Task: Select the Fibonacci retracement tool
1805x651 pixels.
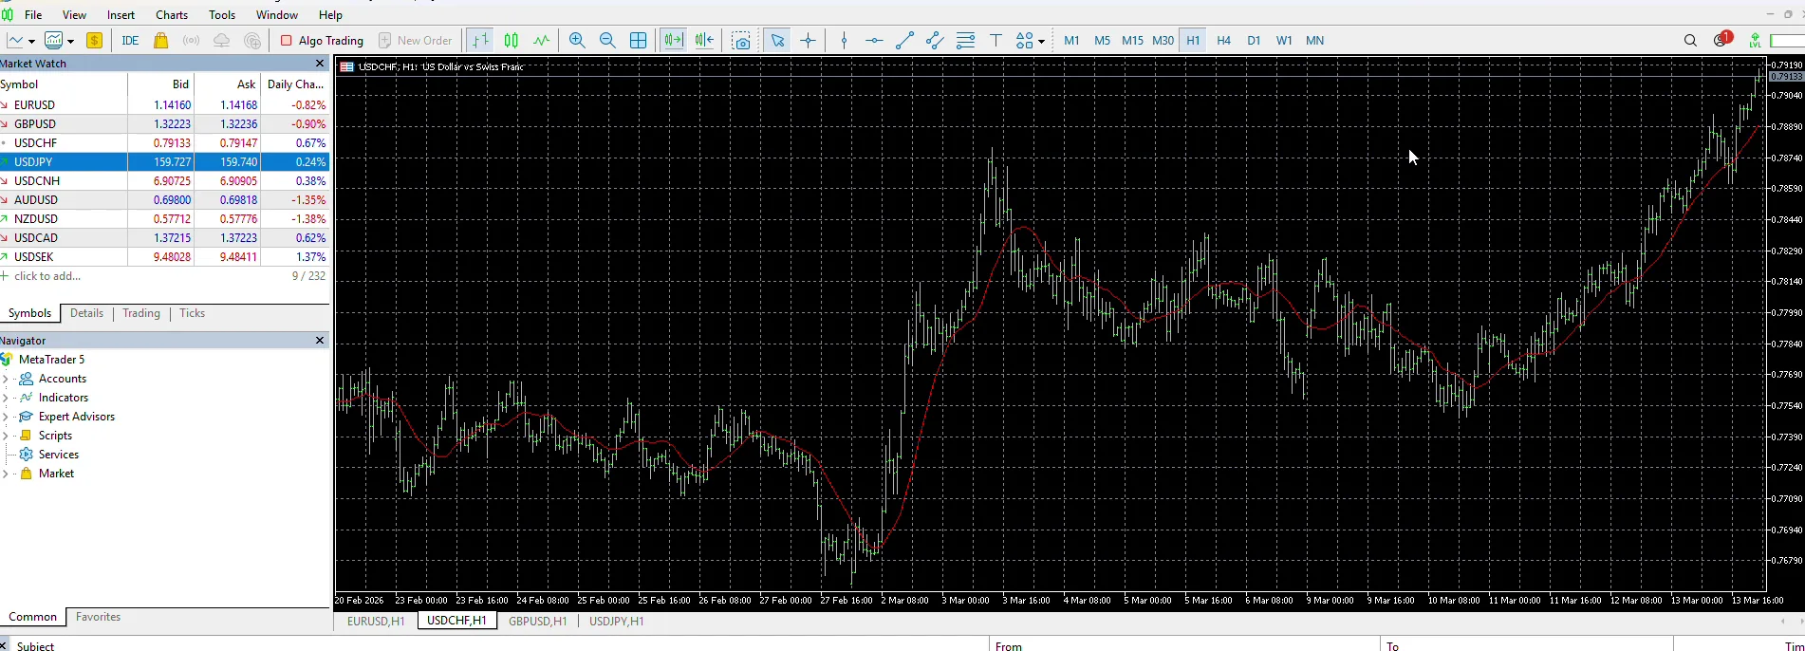Action: pos(965,41)
